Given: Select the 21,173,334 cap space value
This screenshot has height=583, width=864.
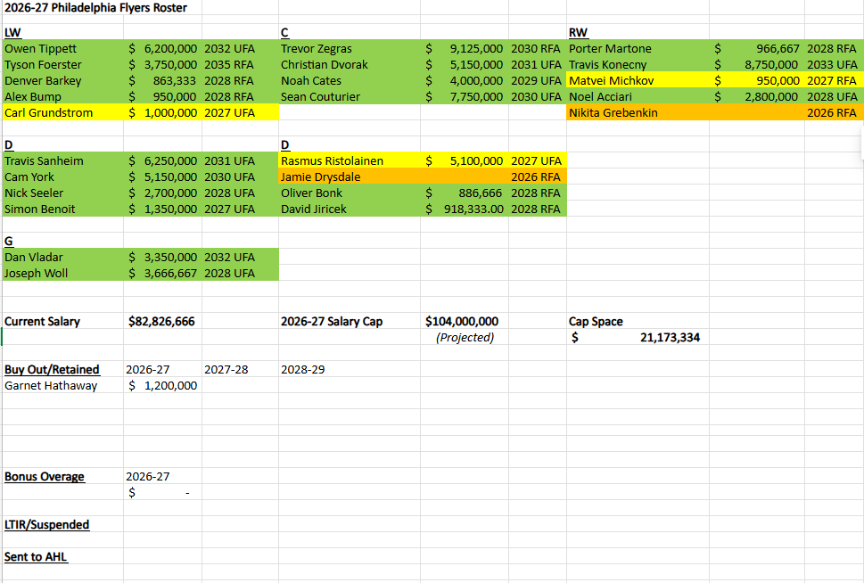Looking at the screenshot, I should click(638, 337).
